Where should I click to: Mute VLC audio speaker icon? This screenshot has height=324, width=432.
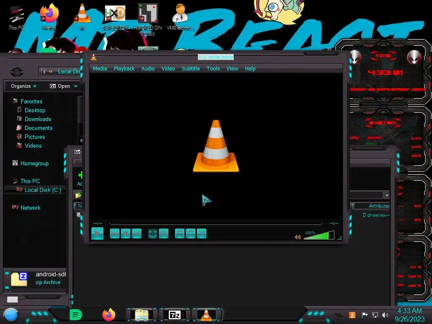[x=297, y=237]
